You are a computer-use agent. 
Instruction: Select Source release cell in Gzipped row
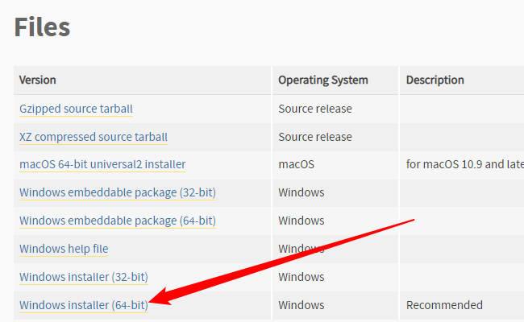click(x=314, y=109)
